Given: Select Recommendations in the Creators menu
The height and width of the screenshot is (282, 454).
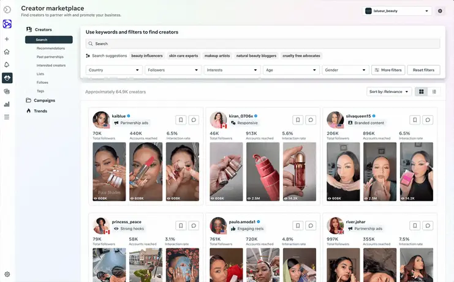Looking at the screenshot, I should pyautogui.click(x=51, y=48).
